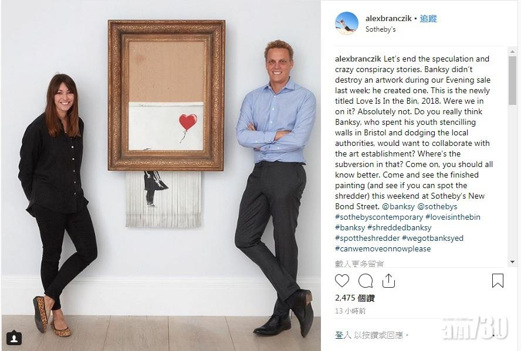
Task: Show tagged people icon on photo
Action: [14, 338]
